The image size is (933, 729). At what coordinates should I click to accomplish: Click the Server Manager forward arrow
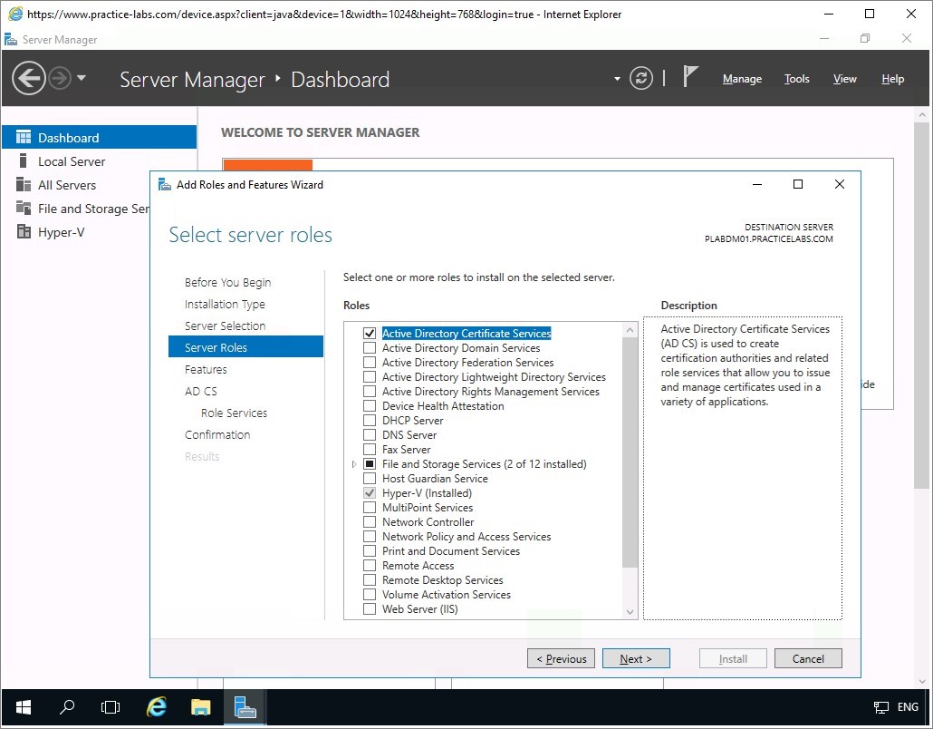click(60, 78)
